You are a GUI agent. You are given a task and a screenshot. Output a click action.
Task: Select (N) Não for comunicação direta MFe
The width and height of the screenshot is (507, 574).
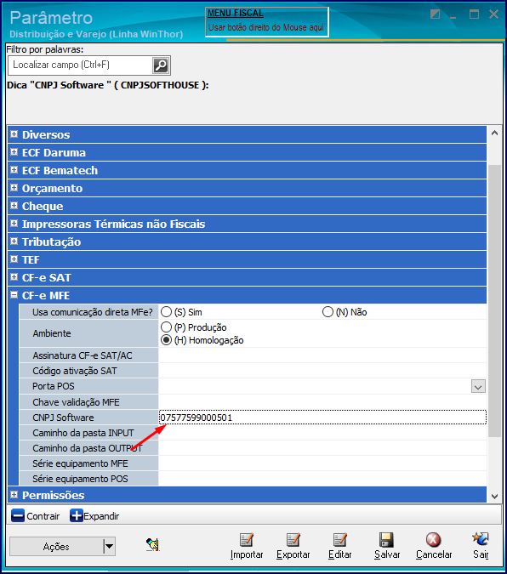(328, 312)
